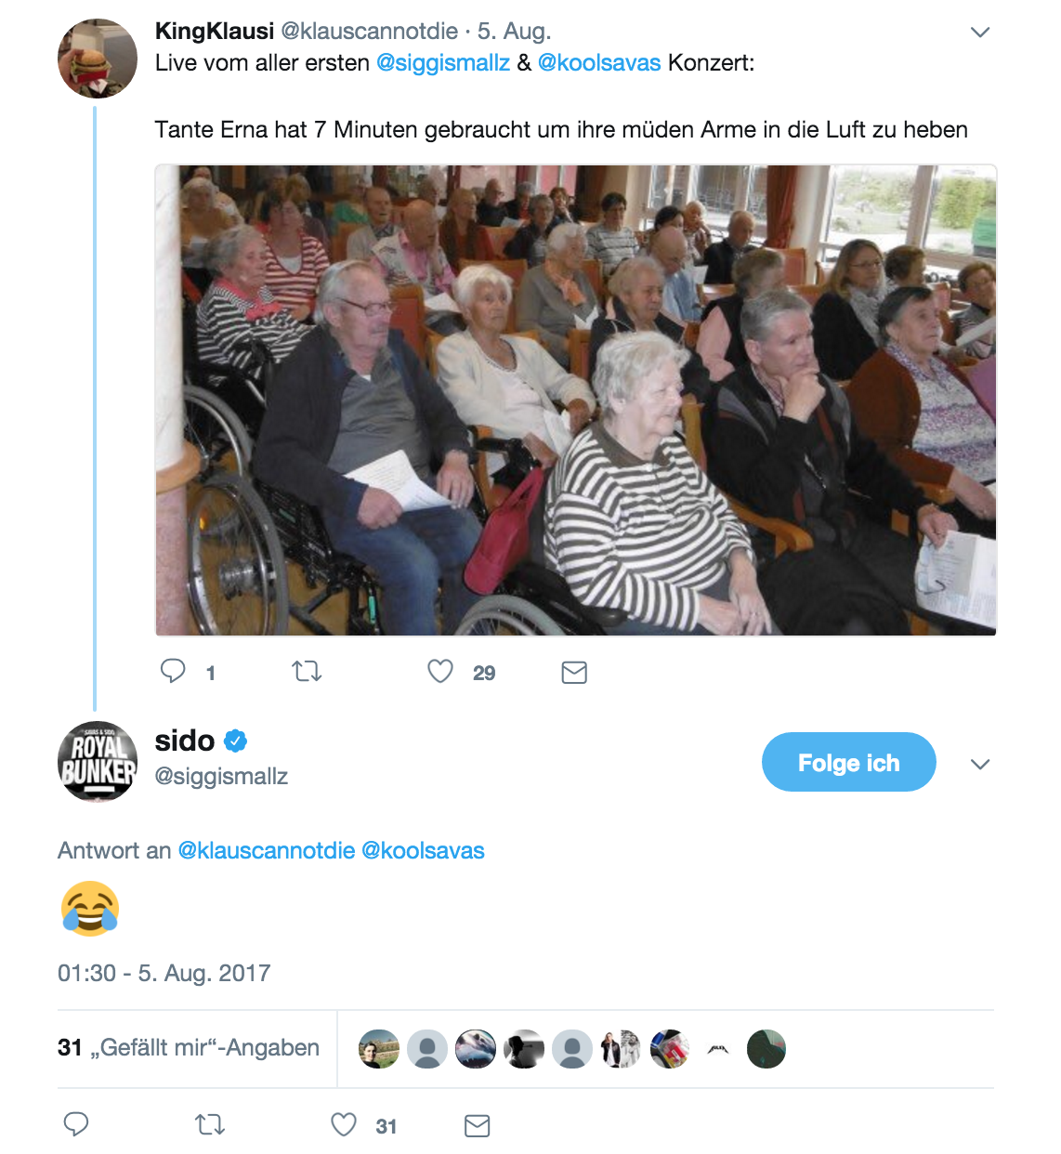Screen dimensions: 1061x1154
Task: Open the nursing home audience photo
Action: pyautogui.click(x=576, y=400)
